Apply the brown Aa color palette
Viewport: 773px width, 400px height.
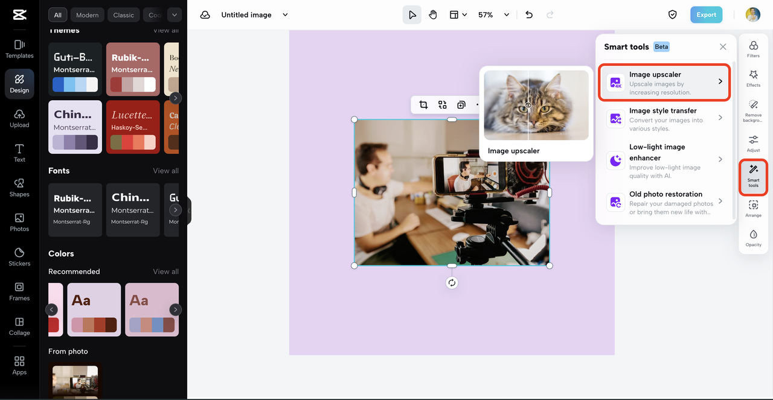pos(94,310)
